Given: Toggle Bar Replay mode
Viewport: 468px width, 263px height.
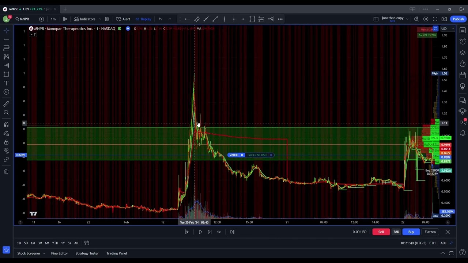Looking at the screenshot, I should coord(143,19).
